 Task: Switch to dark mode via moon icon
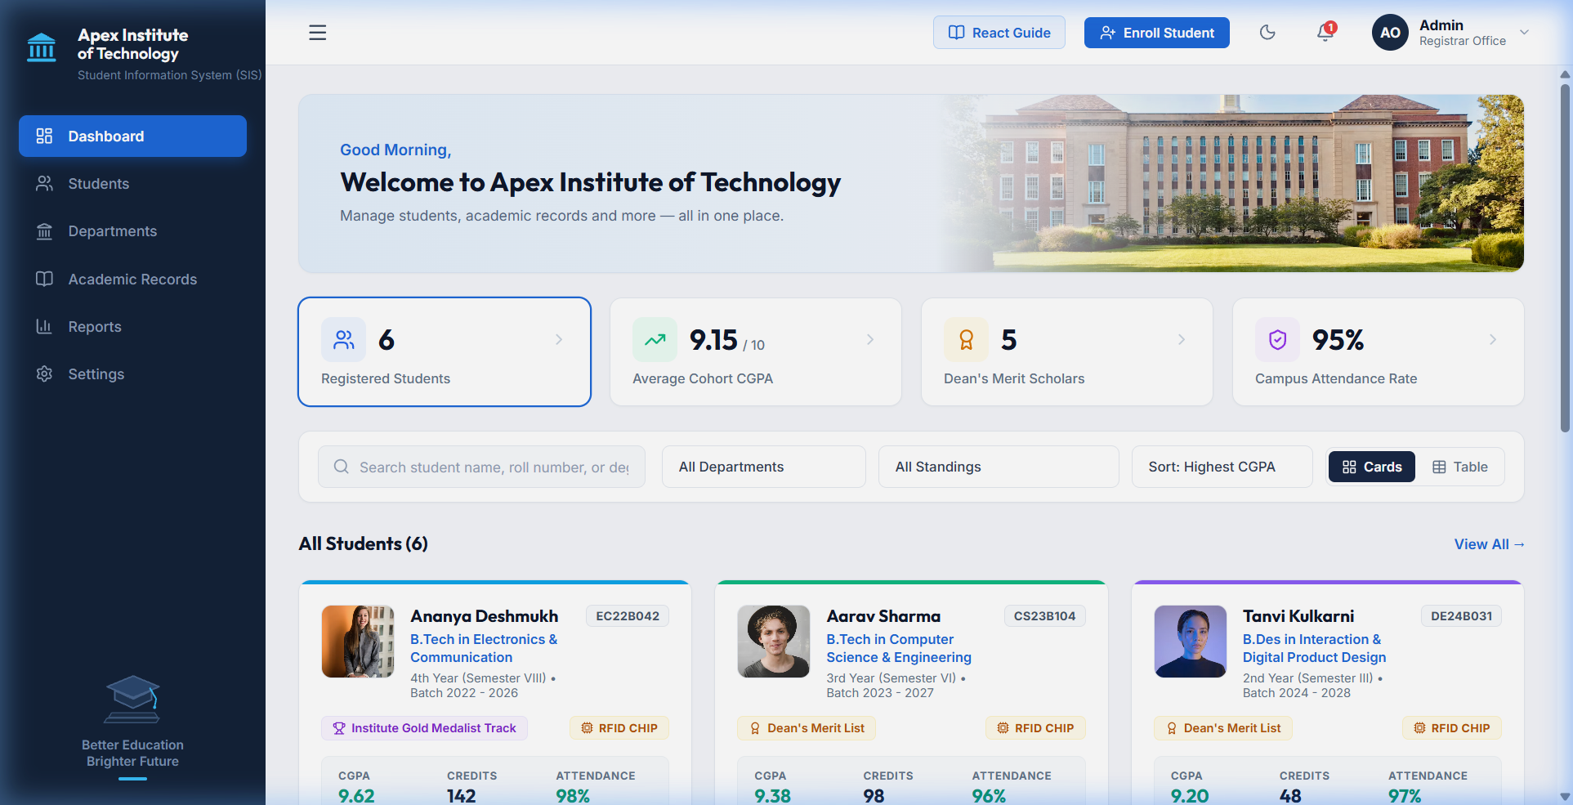(1267, 33)
